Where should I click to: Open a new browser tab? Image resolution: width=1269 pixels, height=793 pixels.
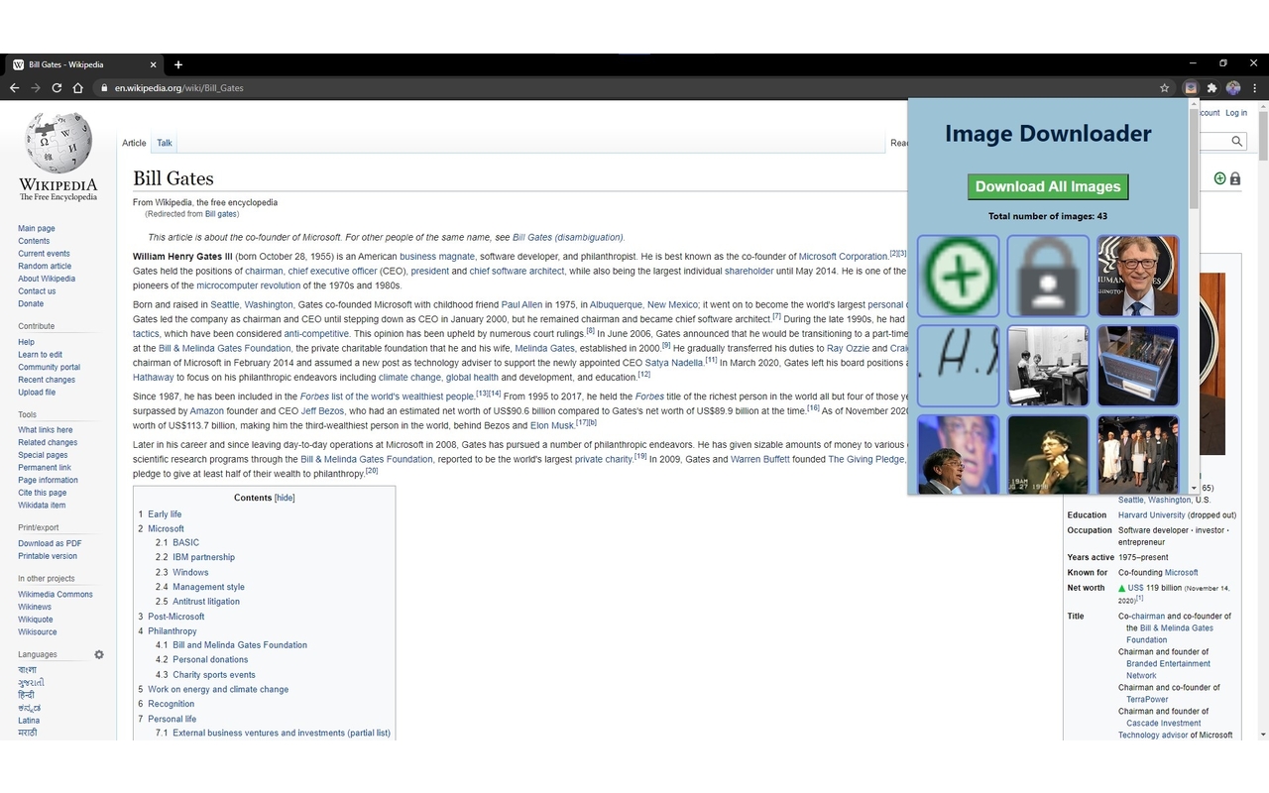(x=178, y=64)
